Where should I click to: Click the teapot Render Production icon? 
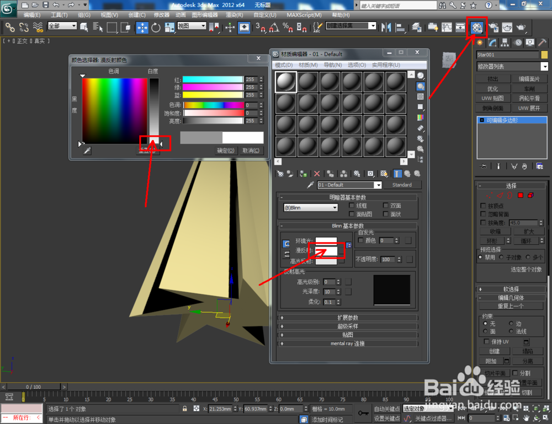(x=521, y=28)
